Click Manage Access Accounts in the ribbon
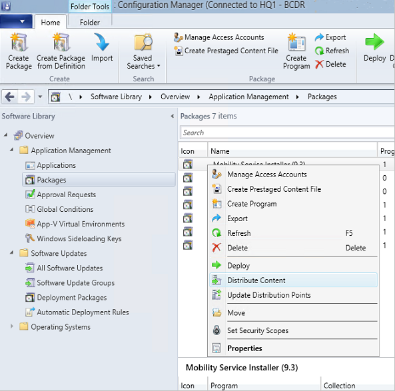 point(219,37)
